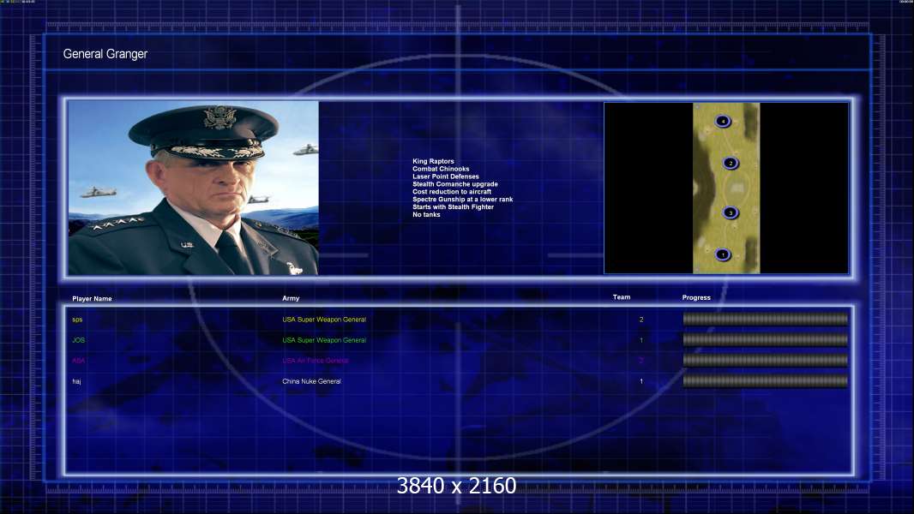Click the Progress column header
Image resolution: width=914 pixels, height=514 pixels.
tap(696, 297)
